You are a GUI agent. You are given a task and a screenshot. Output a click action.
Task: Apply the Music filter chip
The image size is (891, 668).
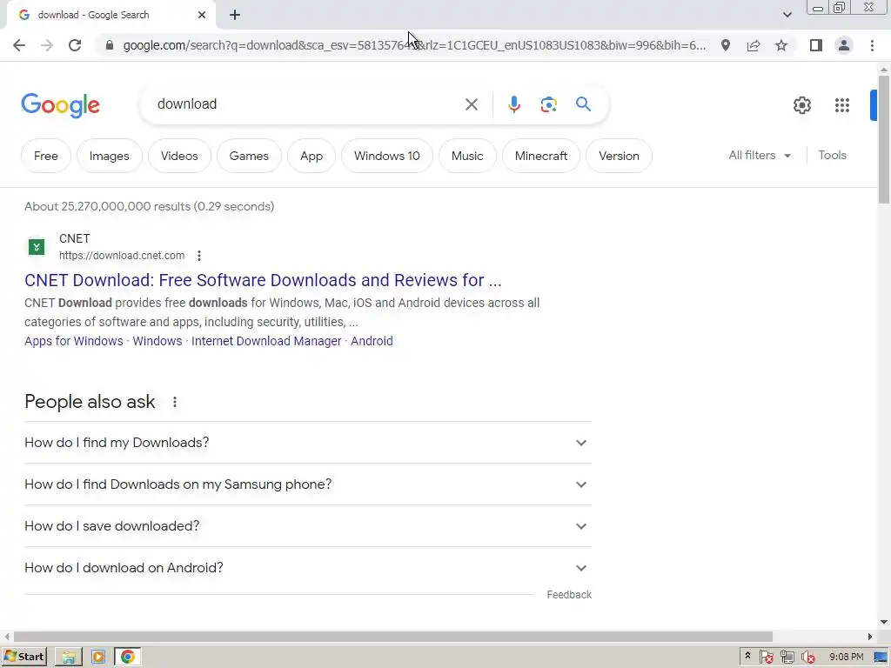coord(467,156)
